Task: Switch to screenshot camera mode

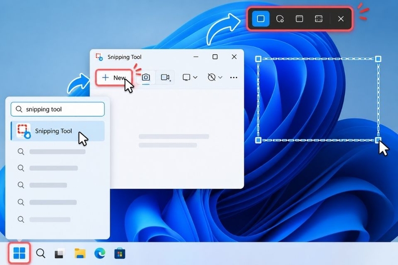Action: click(146, 78)
